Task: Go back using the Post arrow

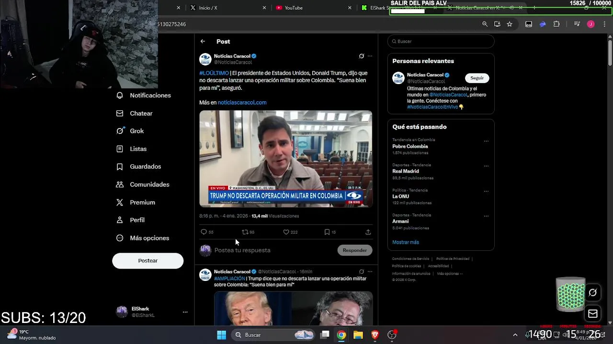Action: tap(203, 42)
